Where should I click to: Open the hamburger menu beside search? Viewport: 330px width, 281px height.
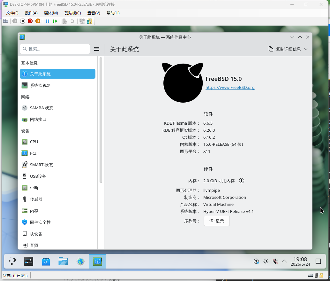[x=97, y=49]
